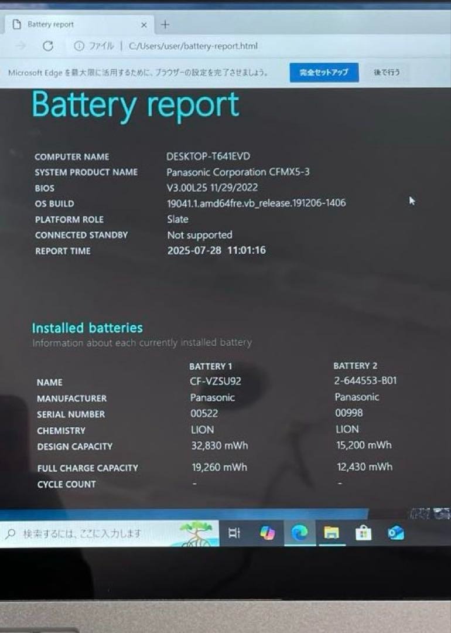Click battery name CF-VZSU92
This screenshot has width=451, height=633.
tap(216, 381)
